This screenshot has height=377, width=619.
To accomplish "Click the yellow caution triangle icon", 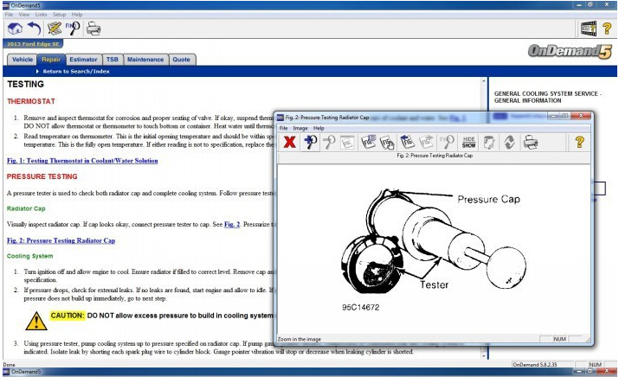I will [x=36, y=321].
